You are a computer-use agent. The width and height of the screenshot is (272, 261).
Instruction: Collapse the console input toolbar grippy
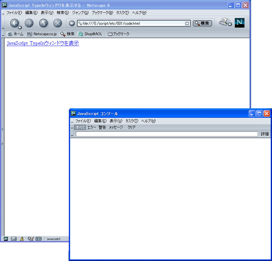pyautogui.click(x=72, y=134)
